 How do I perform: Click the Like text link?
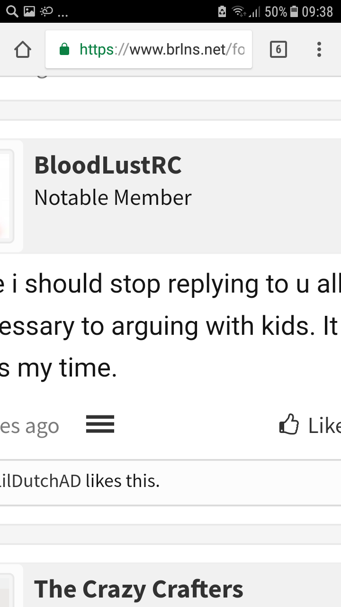pos(324,425)
